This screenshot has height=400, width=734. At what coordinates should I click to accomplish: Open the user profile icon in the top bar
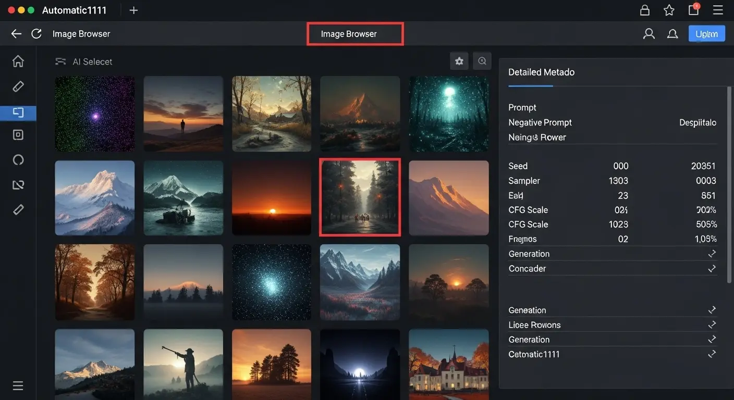tap(649, 33)
